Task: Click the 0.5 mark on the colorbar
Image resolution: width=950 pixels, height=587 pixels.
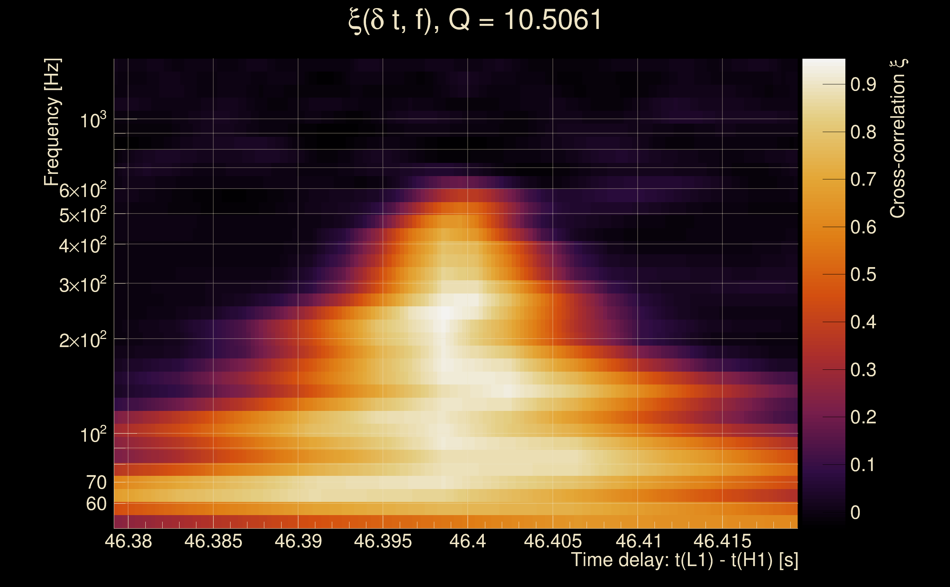Action: tap(863, 275)
